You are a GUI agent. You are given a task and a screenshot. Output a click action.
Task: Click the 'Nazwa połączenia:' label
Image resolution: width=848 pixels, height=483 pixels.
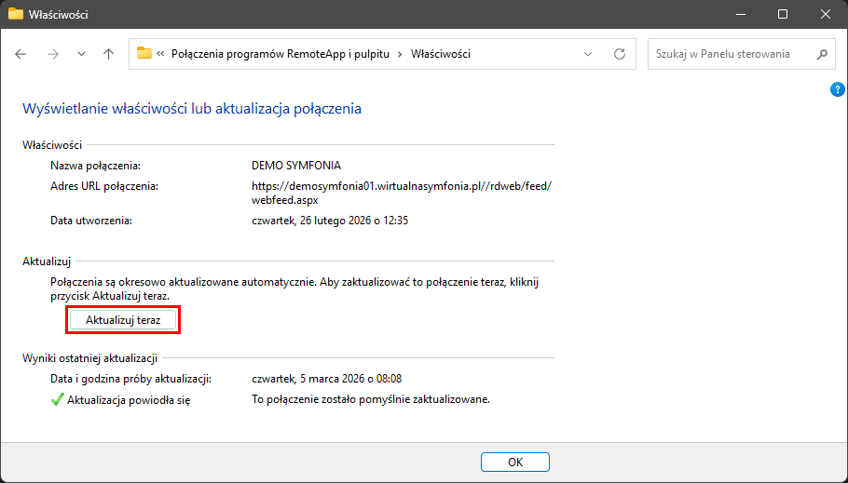95,166
